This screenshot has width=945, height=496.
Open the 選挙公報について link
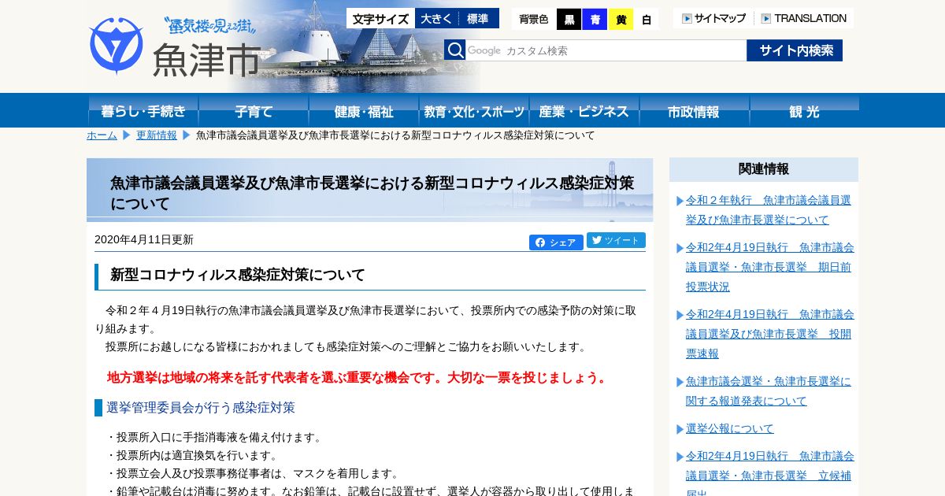click(x=730, y=429)
